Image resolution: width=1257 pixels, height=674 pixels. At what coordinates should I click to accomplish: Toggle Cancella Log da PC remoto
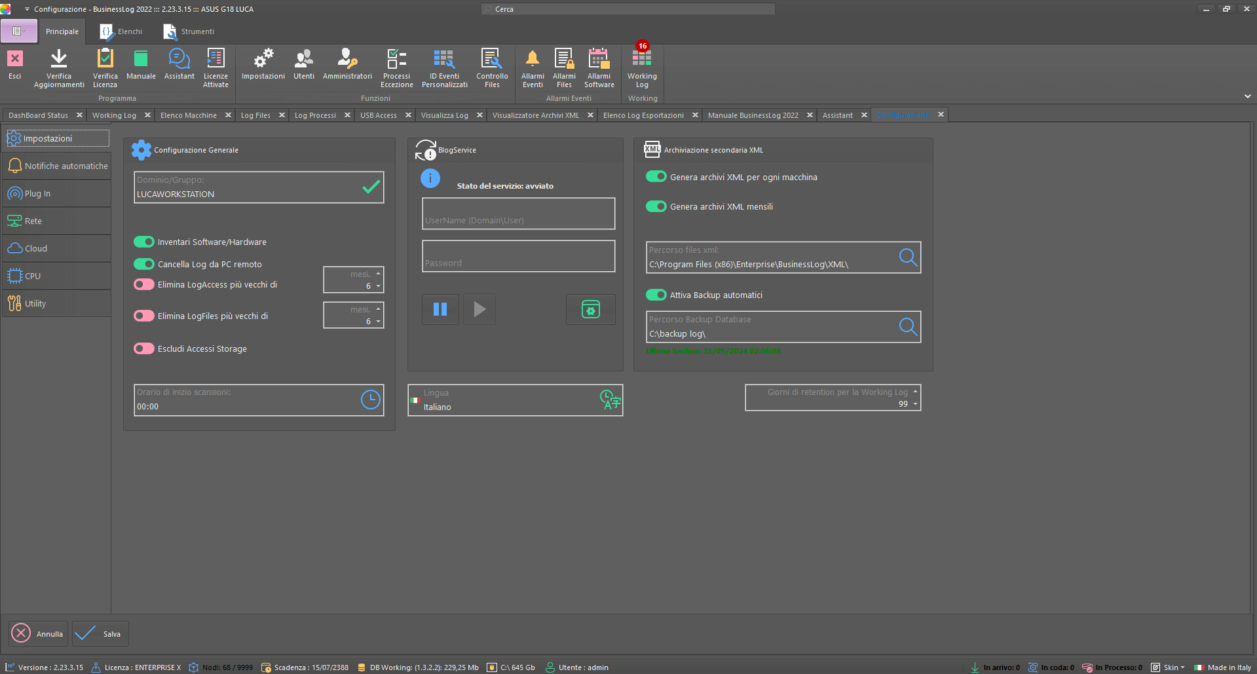(144, 264)
